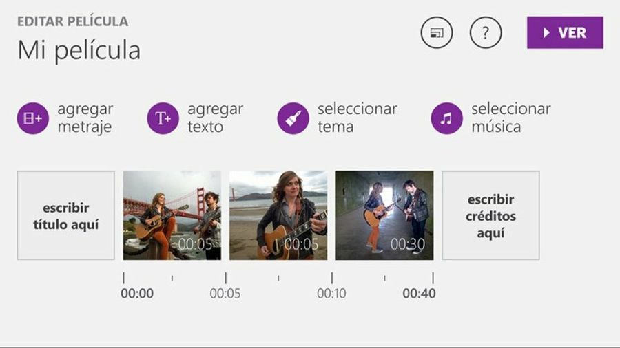This screenshot has height=348, width=620.
Task: Open the help question mark icon
Action: pos(486,33)
